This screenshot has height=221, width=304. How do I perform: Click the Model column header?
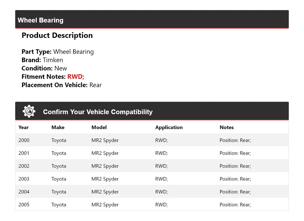click(x=99, y=128)
